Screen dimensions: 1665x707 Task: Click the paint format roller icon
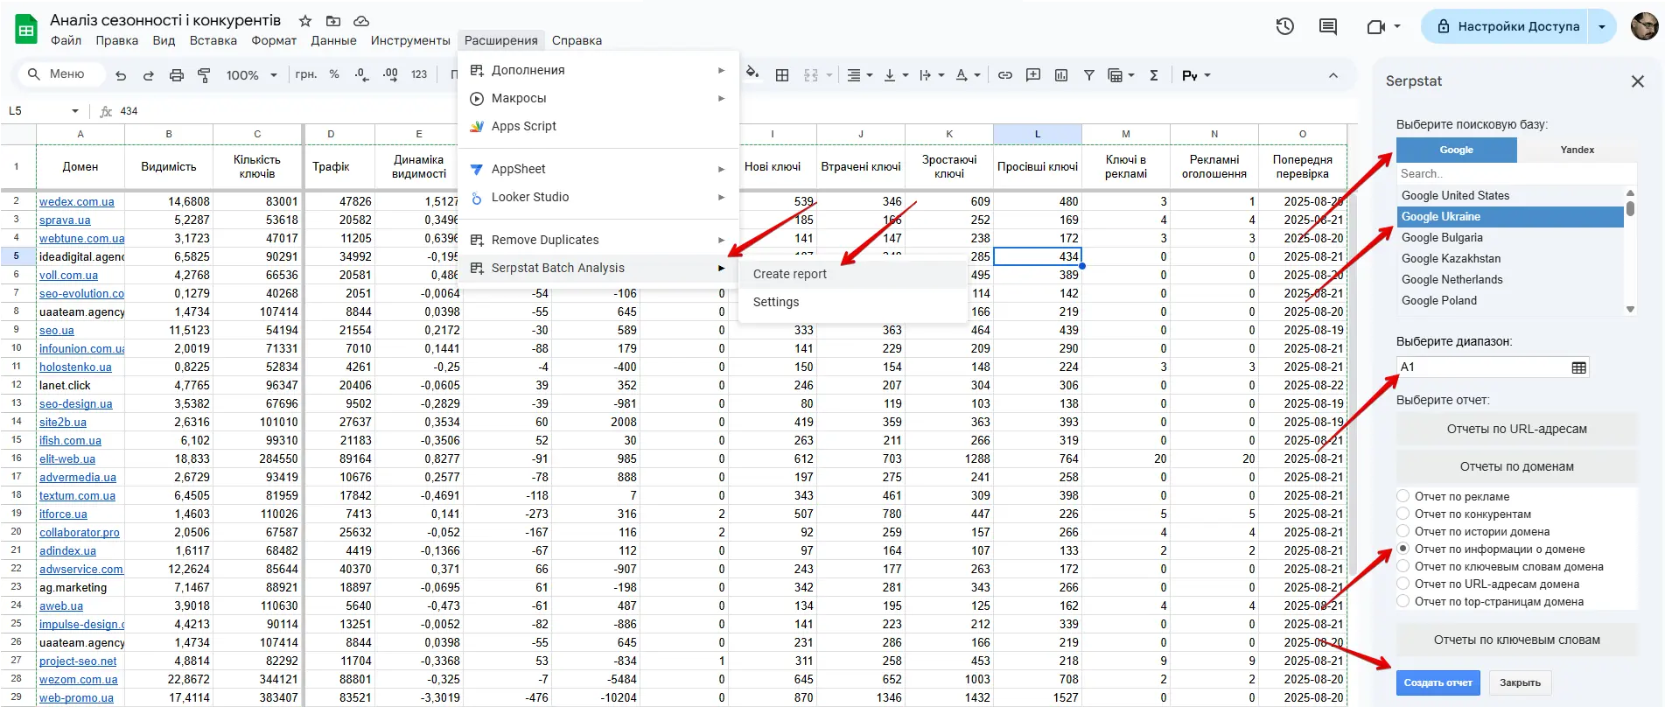[x=204, y=75]
